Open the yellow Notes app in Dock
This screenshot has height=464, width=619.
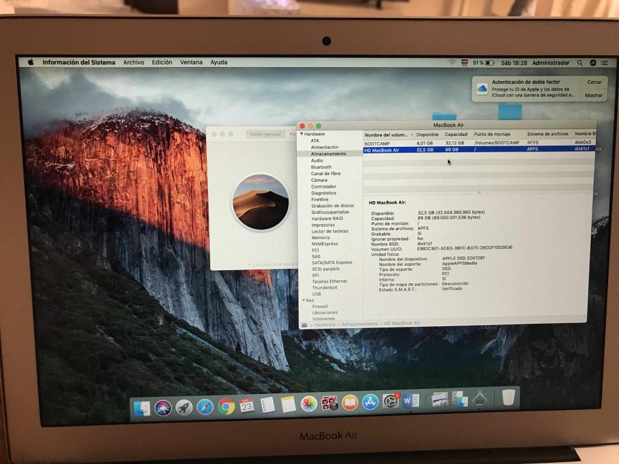(x=288, y=404)
